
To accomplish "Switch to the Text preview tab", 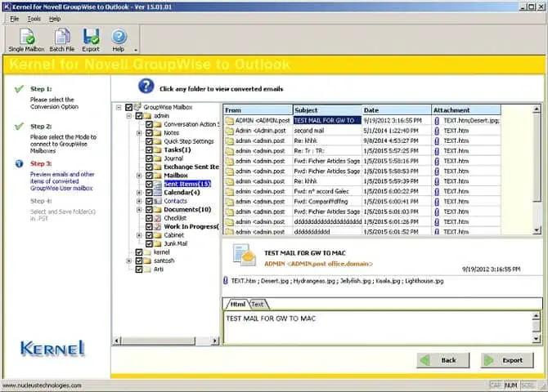I will [258, 305].
